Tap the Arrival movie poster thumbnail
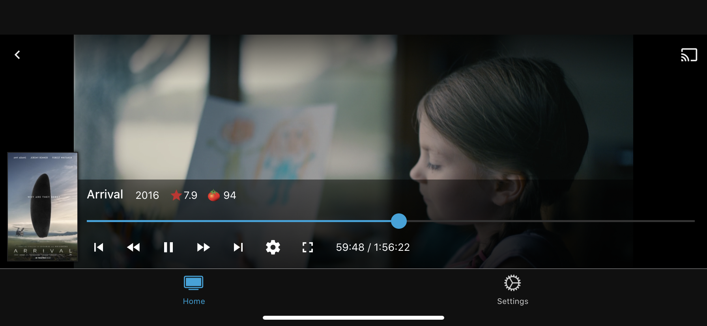This screenshot has width=707, height=326. click(43, 207)
